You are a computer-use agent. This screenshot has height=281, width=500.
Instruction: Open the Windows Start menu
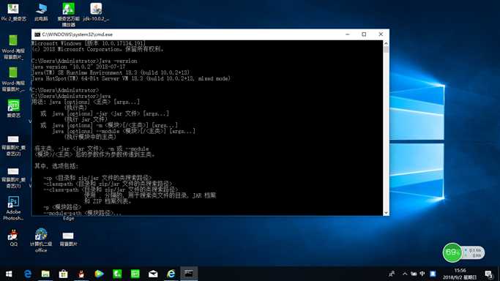[x=9, y=274]
